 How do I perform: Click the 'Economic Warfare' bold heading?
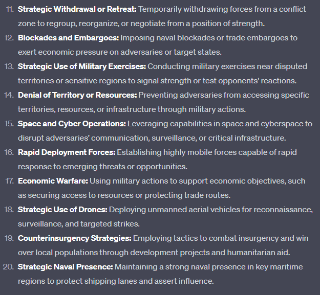[x=53, y=181]
